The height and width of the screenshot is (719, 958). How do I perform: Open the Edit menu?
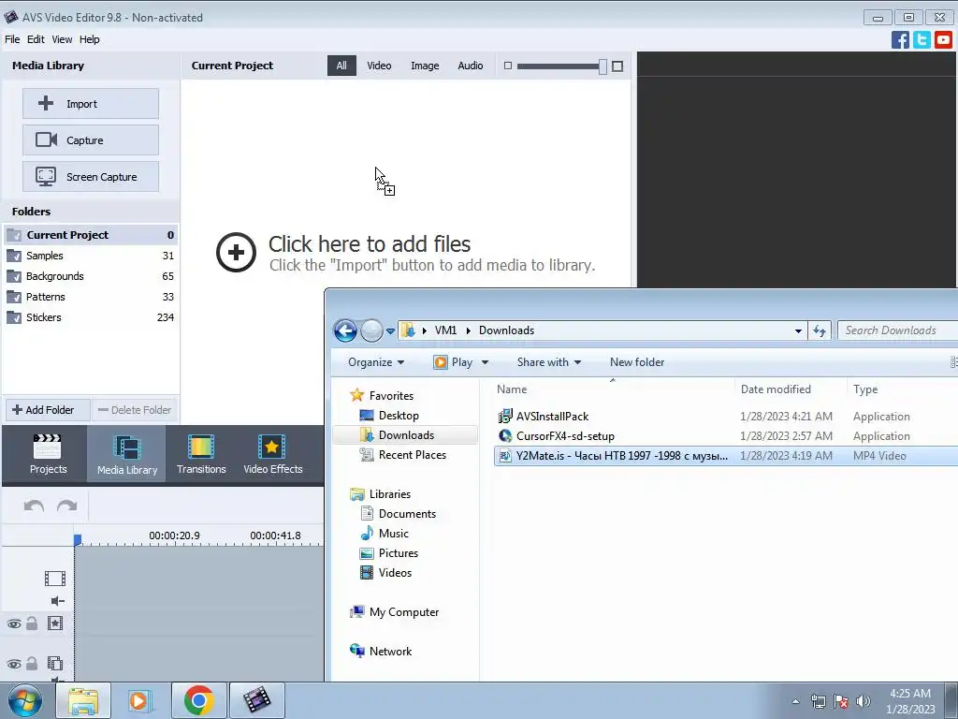point(36,39)
